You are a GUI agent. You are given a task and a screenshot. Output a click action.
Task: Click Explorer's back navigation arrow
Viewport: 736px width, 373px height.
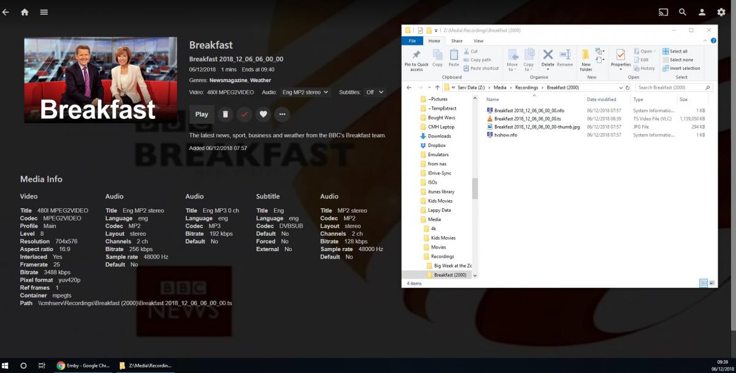coord(409,88)
